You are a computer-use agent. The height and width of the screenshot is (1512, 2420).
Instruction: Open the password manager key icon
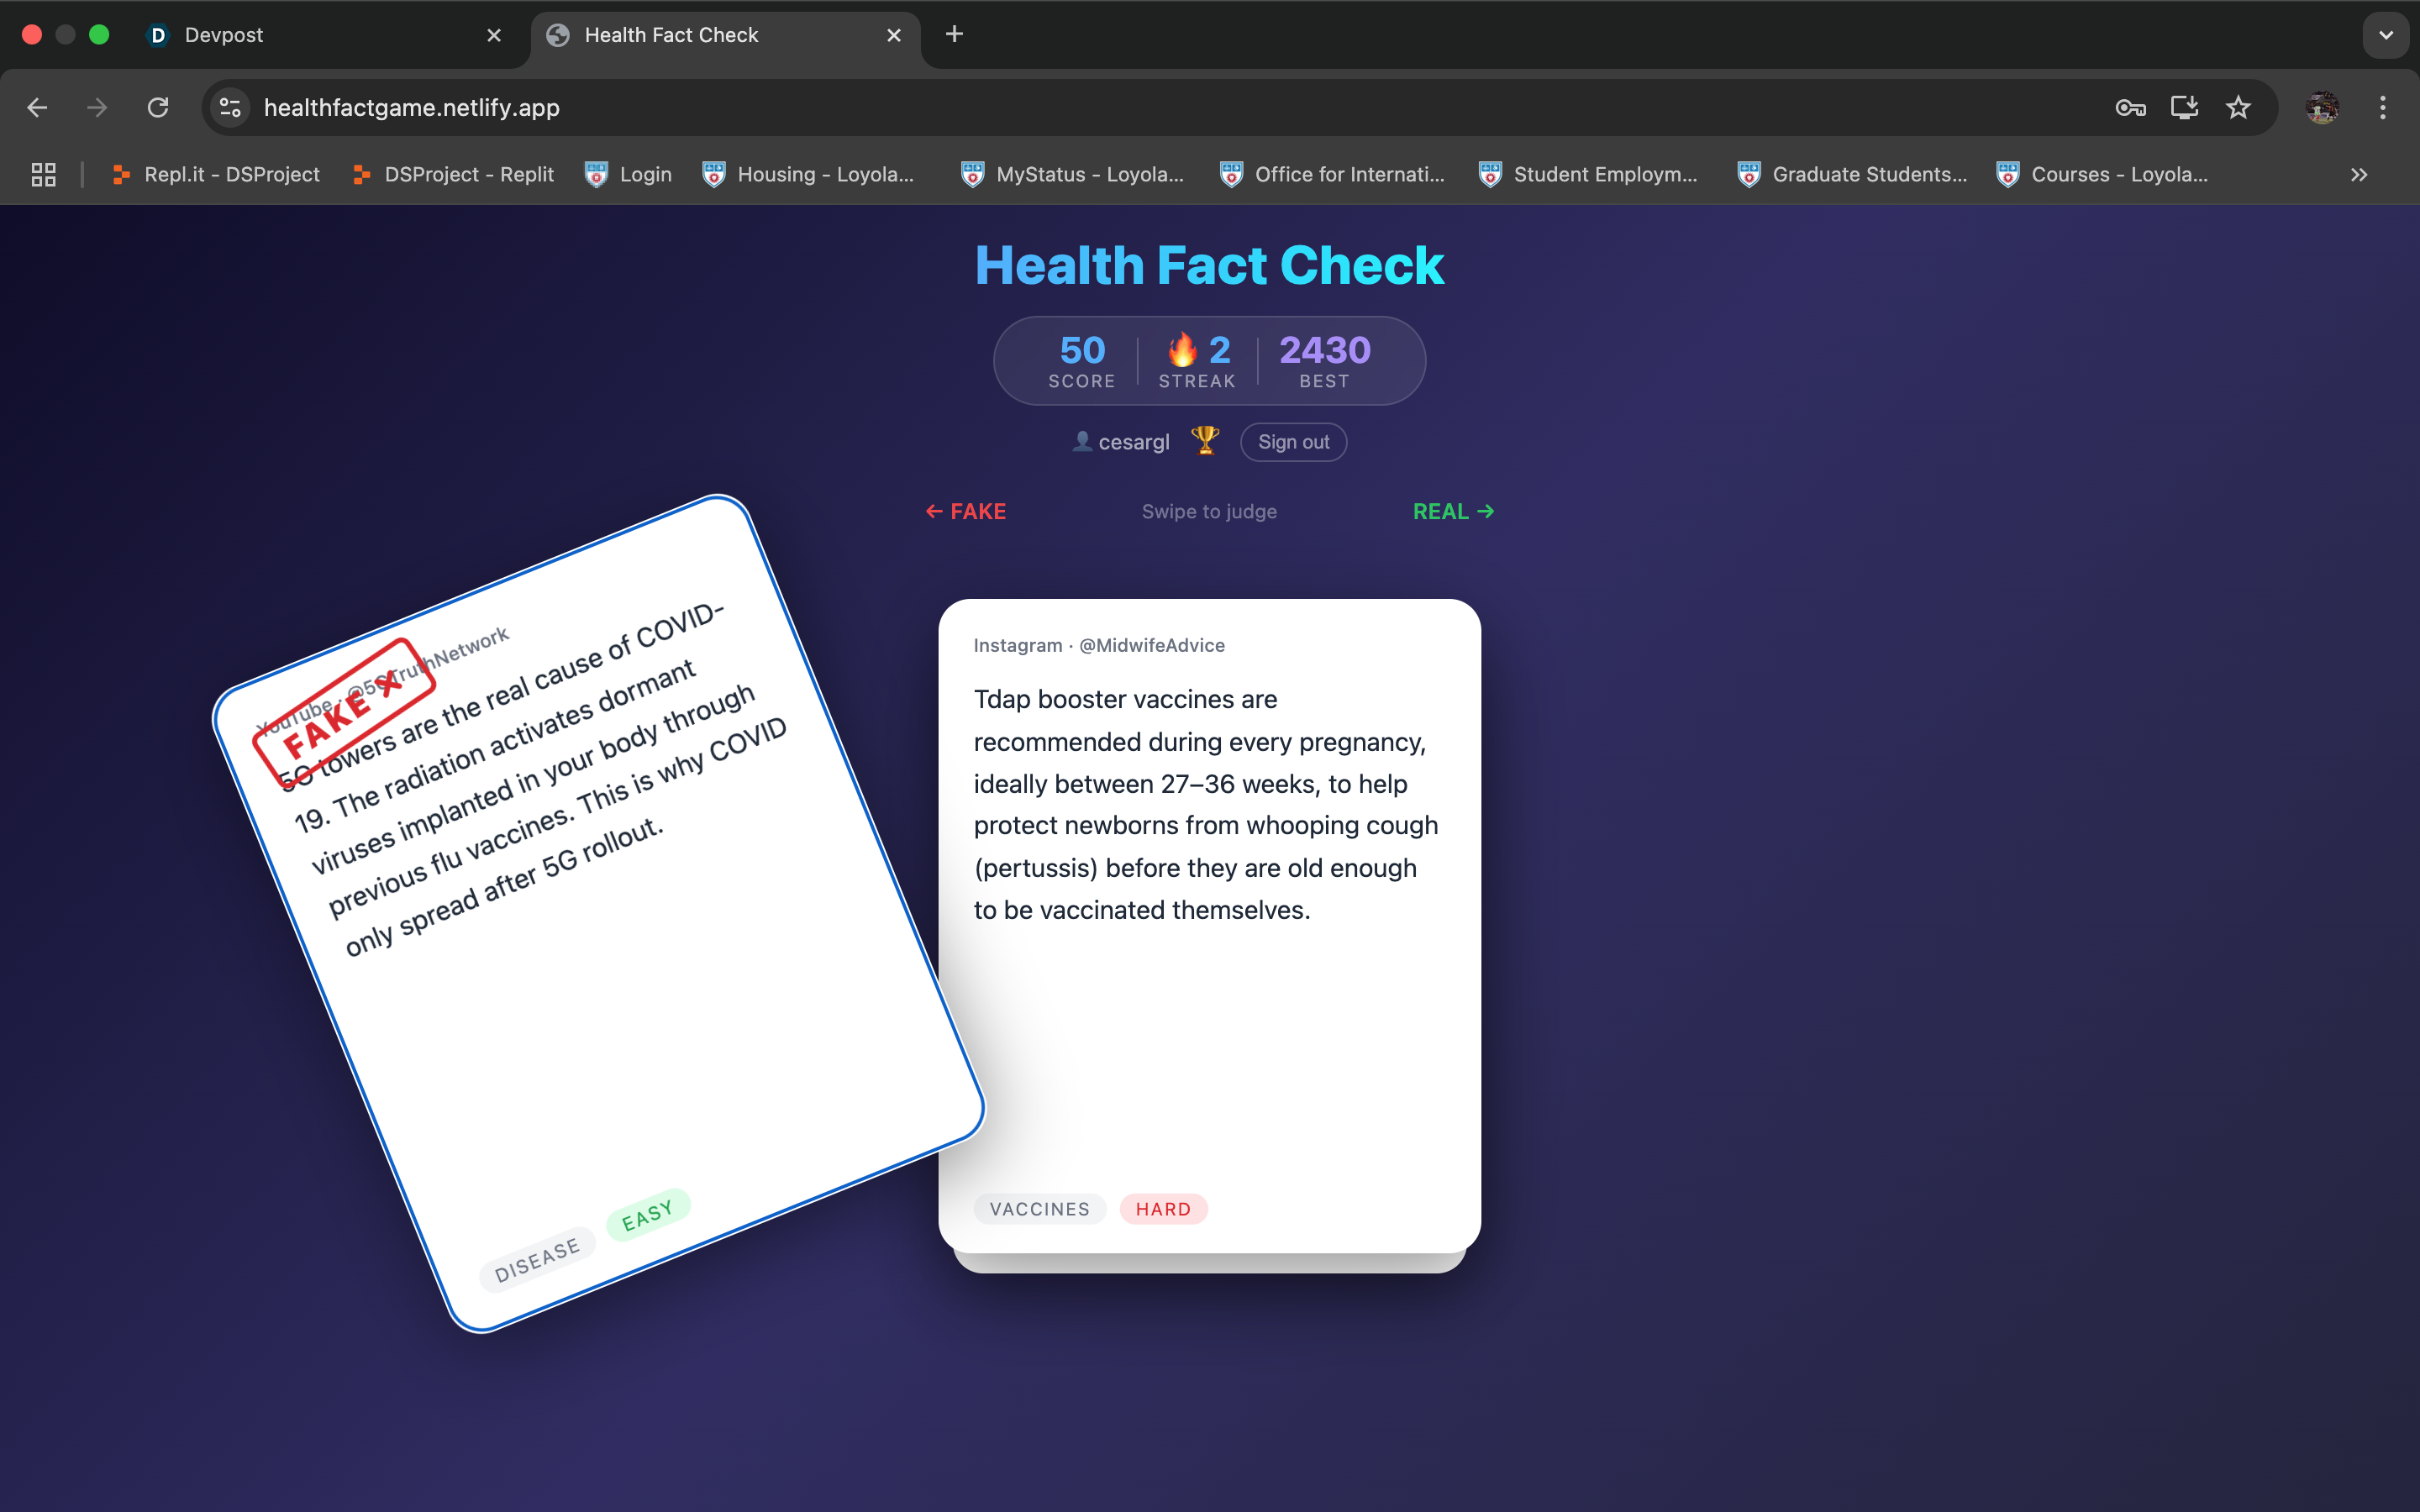(x=2130, y=108)
